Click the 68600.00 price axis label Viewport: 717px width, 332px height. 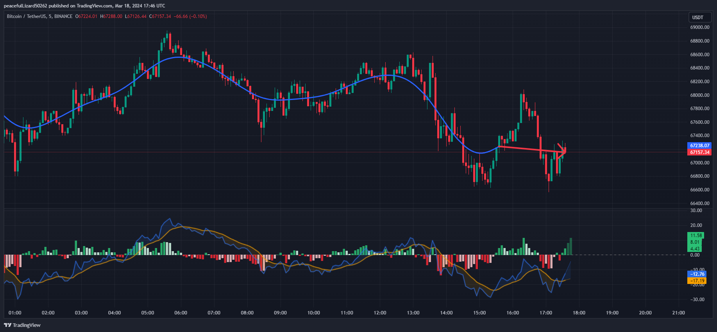pyautogui.click(x=700, y=55)
